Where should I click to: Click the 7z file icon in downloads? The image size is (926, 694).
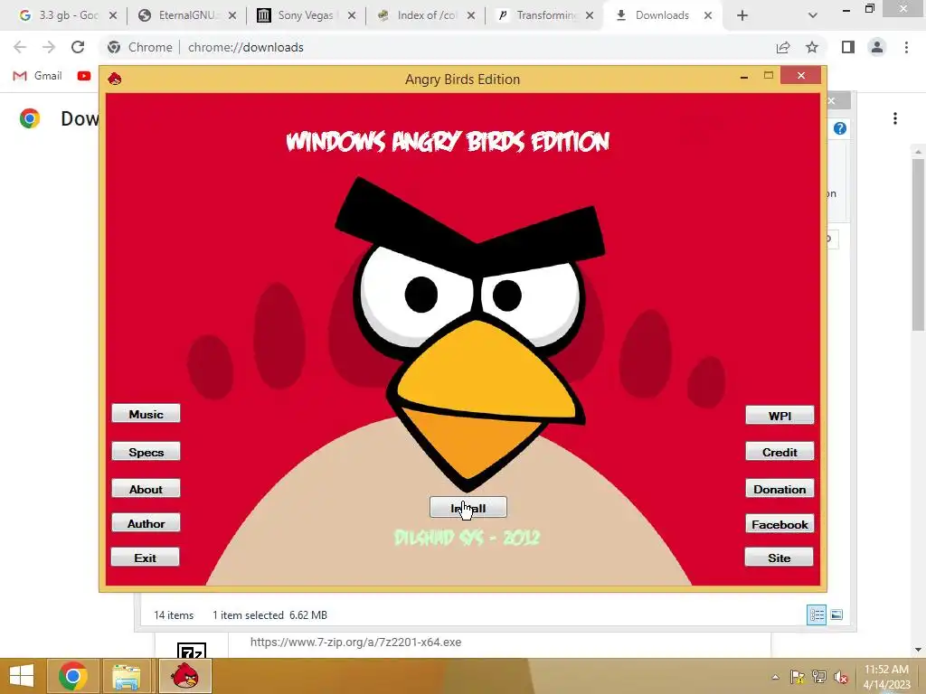point(192,651)
